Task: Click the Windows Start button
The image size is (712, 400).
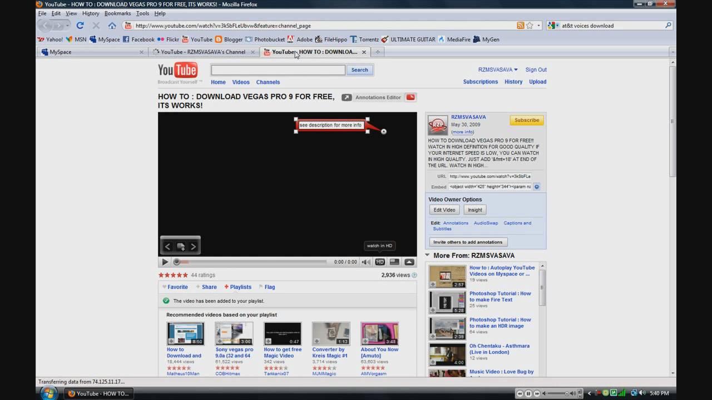Action: pos(48,393)
